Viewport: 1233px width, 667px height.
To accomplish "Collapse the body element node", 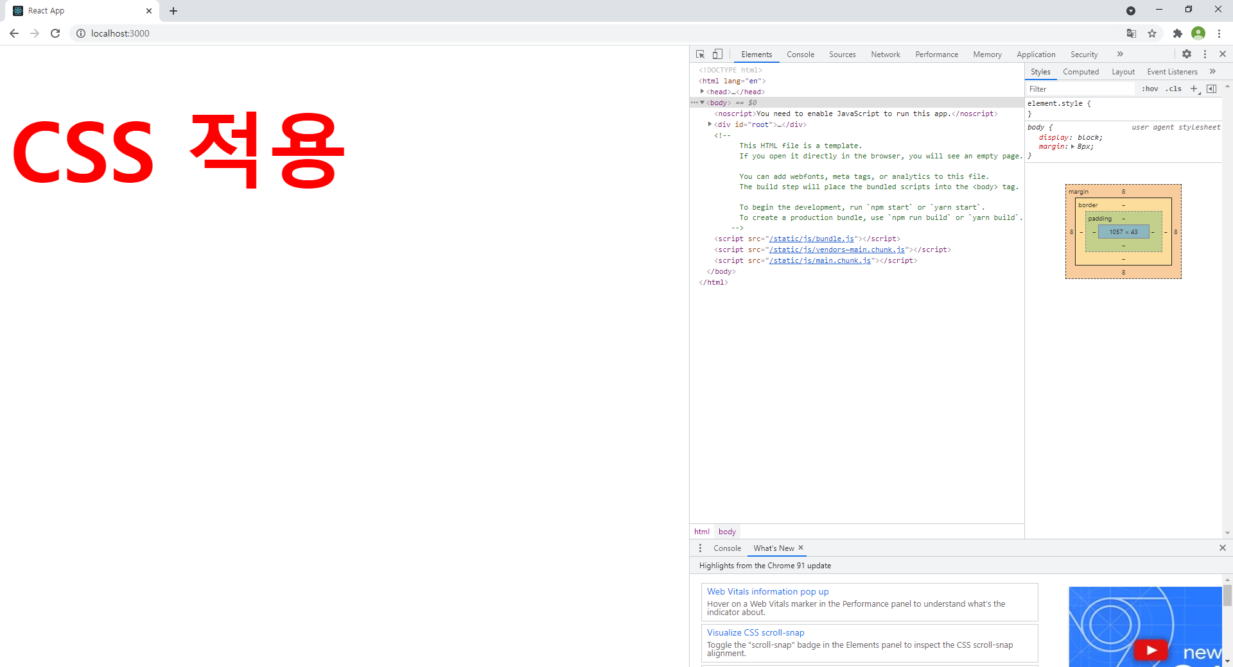I will click(702, 103).
